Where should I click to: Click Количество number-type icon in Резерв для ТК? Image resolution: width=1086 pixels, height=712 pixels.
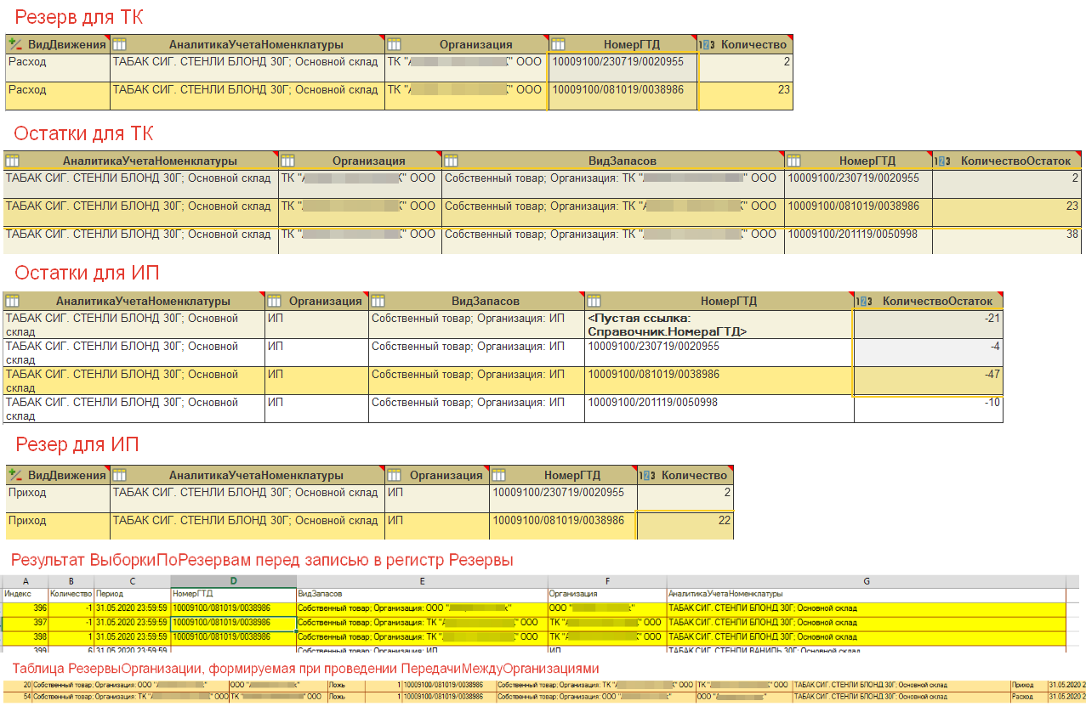706,44
